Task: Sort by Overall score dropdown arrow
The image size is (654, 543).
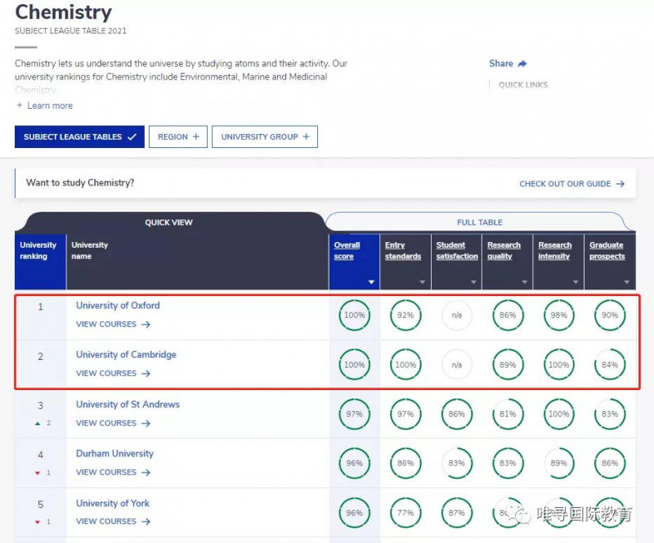Action: point(371,282)
